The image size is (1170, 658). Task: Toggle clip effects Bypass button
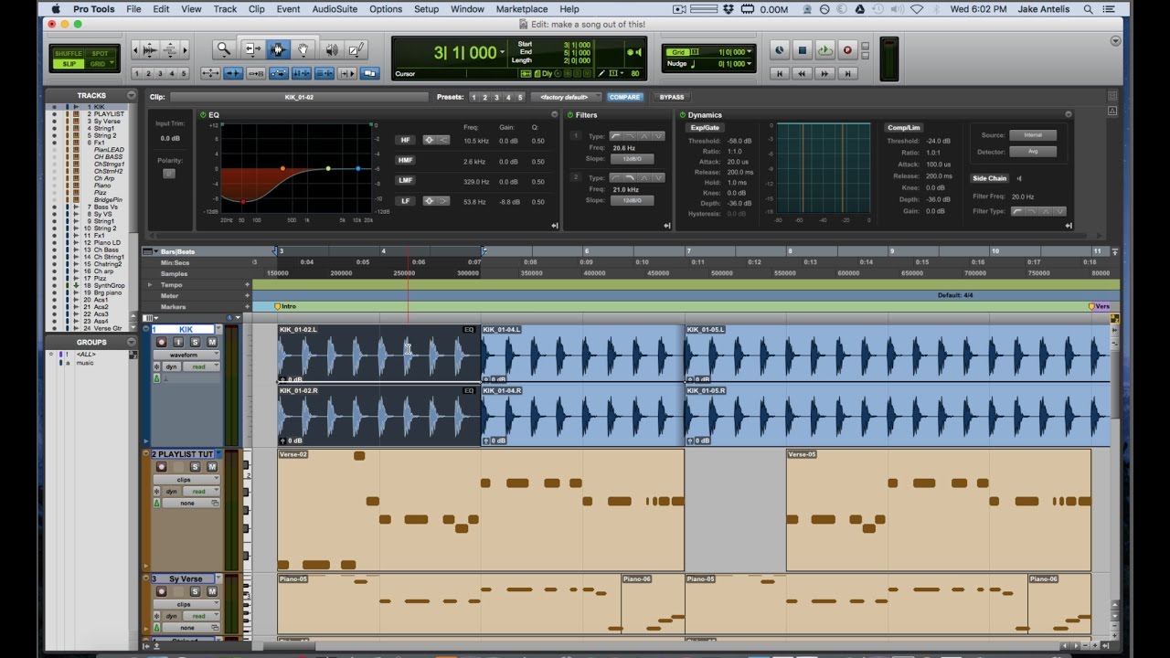coord(672,97)
